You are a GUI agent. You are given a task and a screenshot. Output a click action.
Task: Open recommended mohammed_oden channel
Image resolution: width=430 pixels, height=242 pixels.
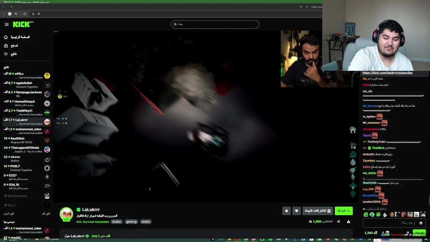tap(27, 230)
